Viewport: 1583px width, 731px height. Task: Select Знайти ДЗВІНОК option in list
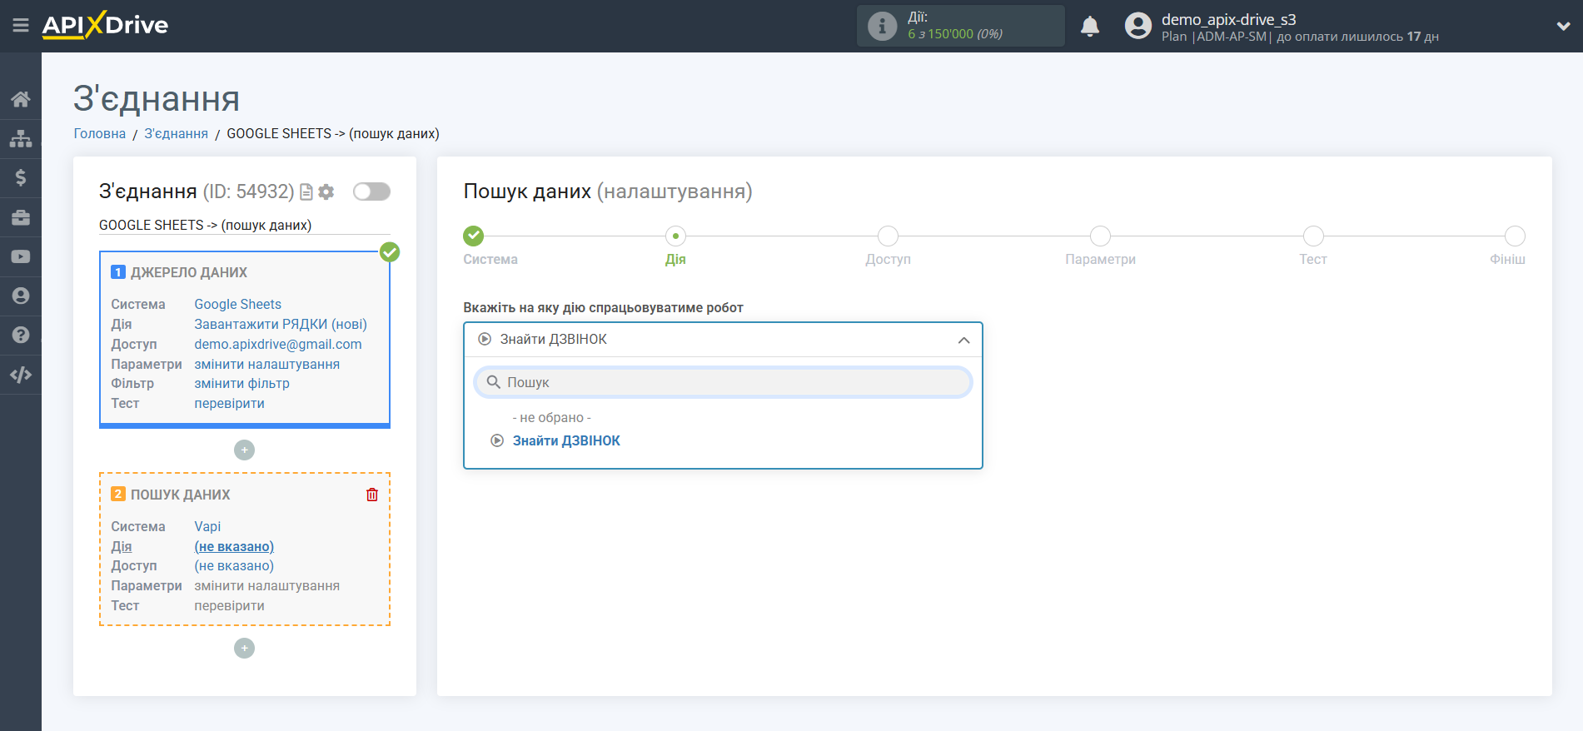pyautogui.click(x=566, y=441)
